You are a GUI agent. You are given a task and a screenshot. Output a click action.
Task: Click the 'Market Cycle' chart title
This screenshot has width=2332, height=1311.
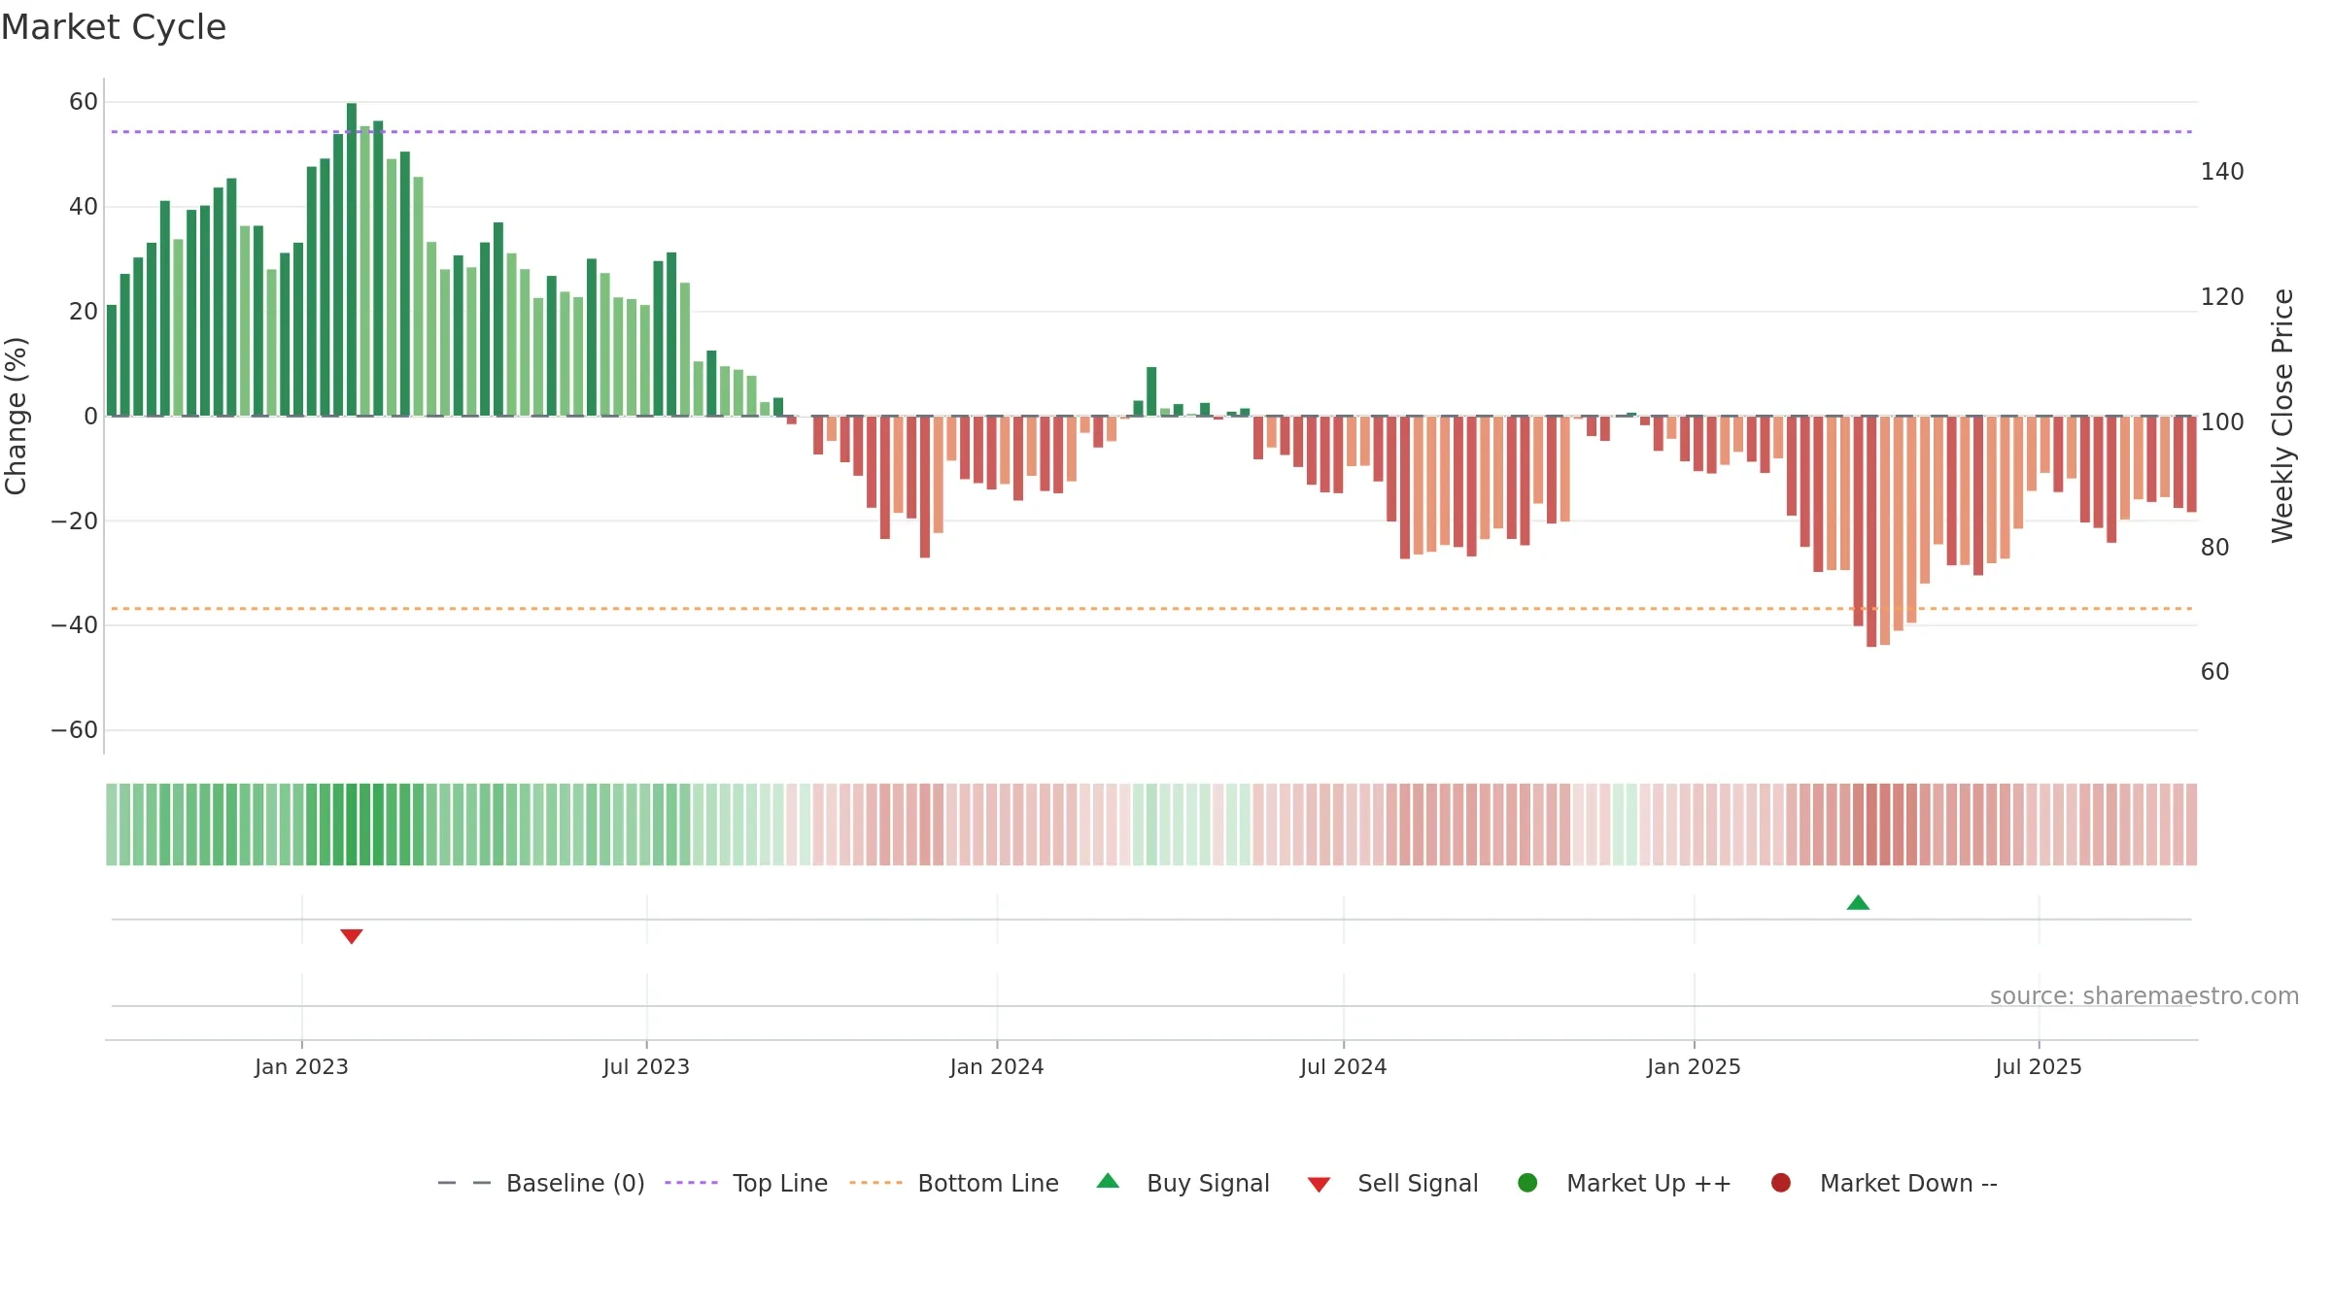point(114,27)
